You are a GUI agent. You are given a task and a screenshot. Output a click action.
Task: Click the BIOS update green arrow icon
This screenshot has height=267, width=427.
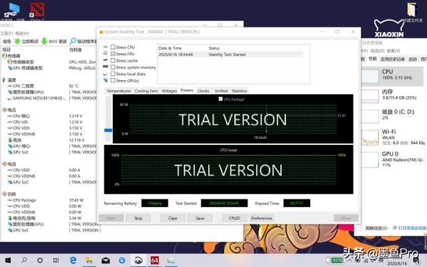pos(44,41)
